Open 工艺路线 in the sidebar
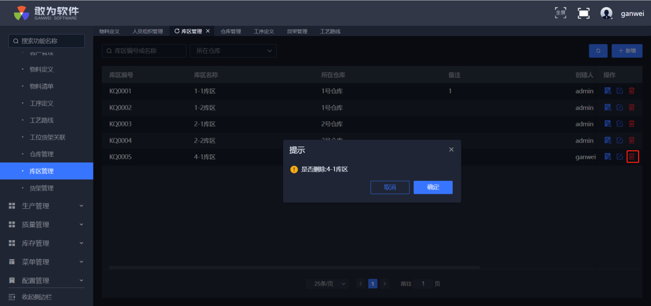The height and width of the screenshot is (306, 651). coord(42,120)
